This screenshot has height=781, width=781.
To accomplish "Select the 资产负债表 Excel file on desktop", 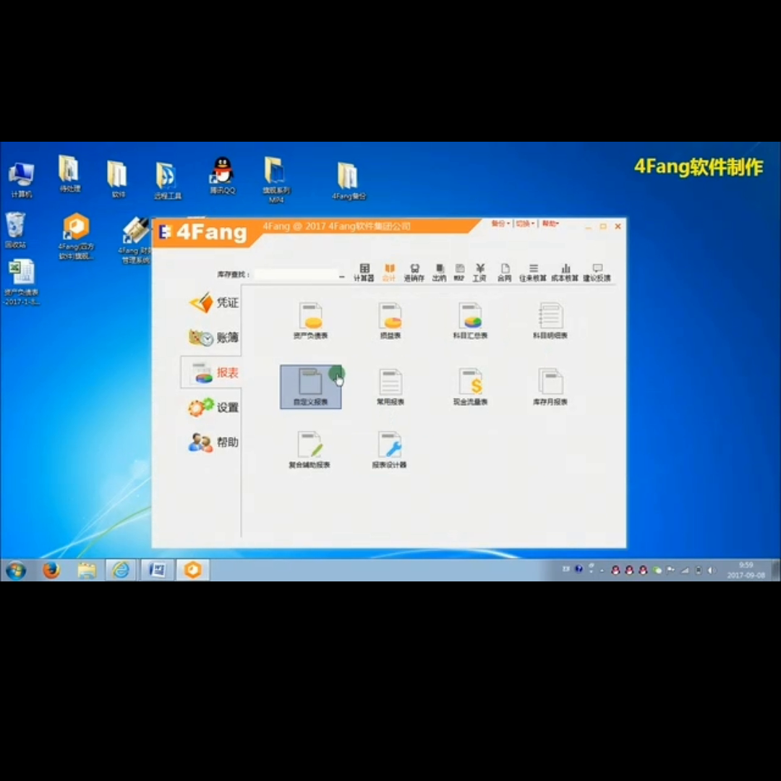I will [x=22, y=282].
